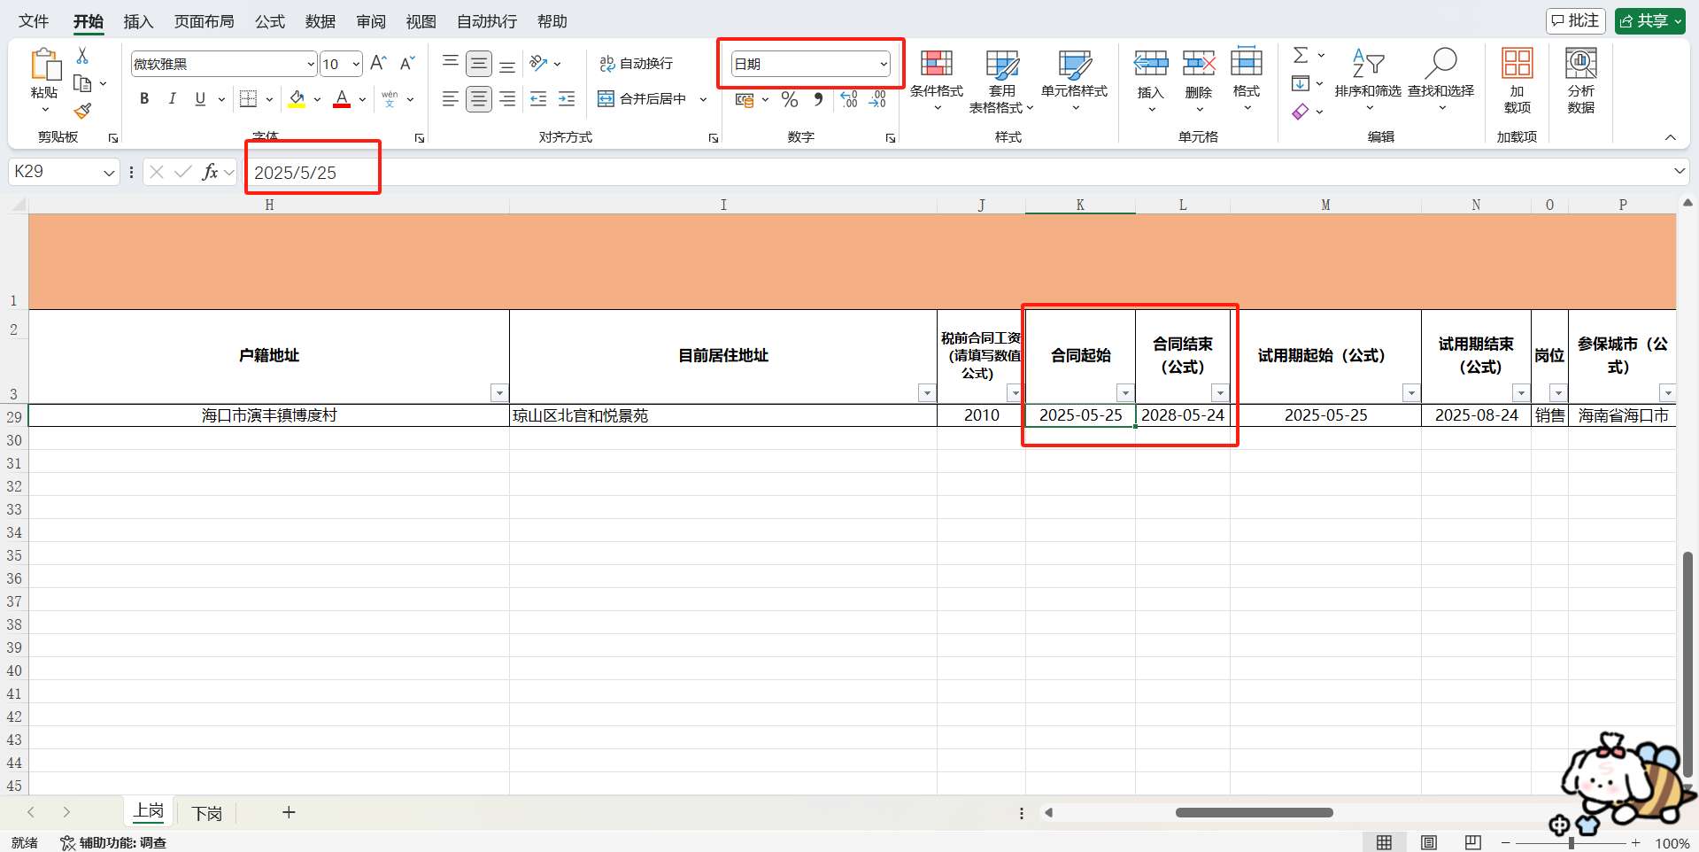Image resolution: width=1699 pixels, height=852 pixels.
Task: Toggle underline formatting
Action: coord(199,98)
